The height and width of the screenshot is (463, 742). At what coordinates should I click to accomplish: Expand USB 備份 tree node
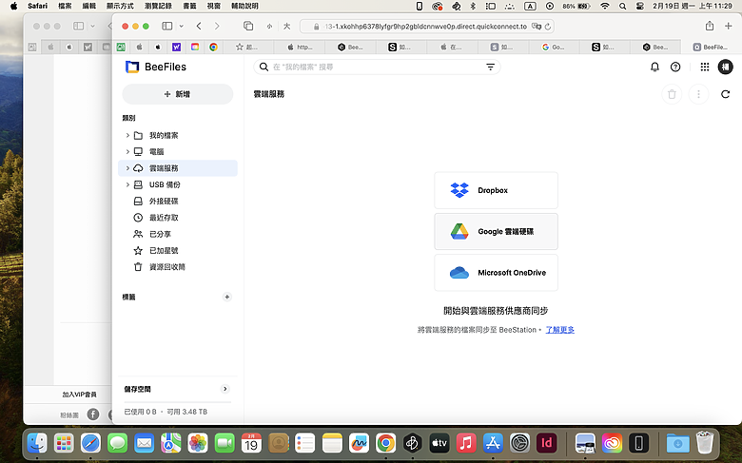click(127, 185)
